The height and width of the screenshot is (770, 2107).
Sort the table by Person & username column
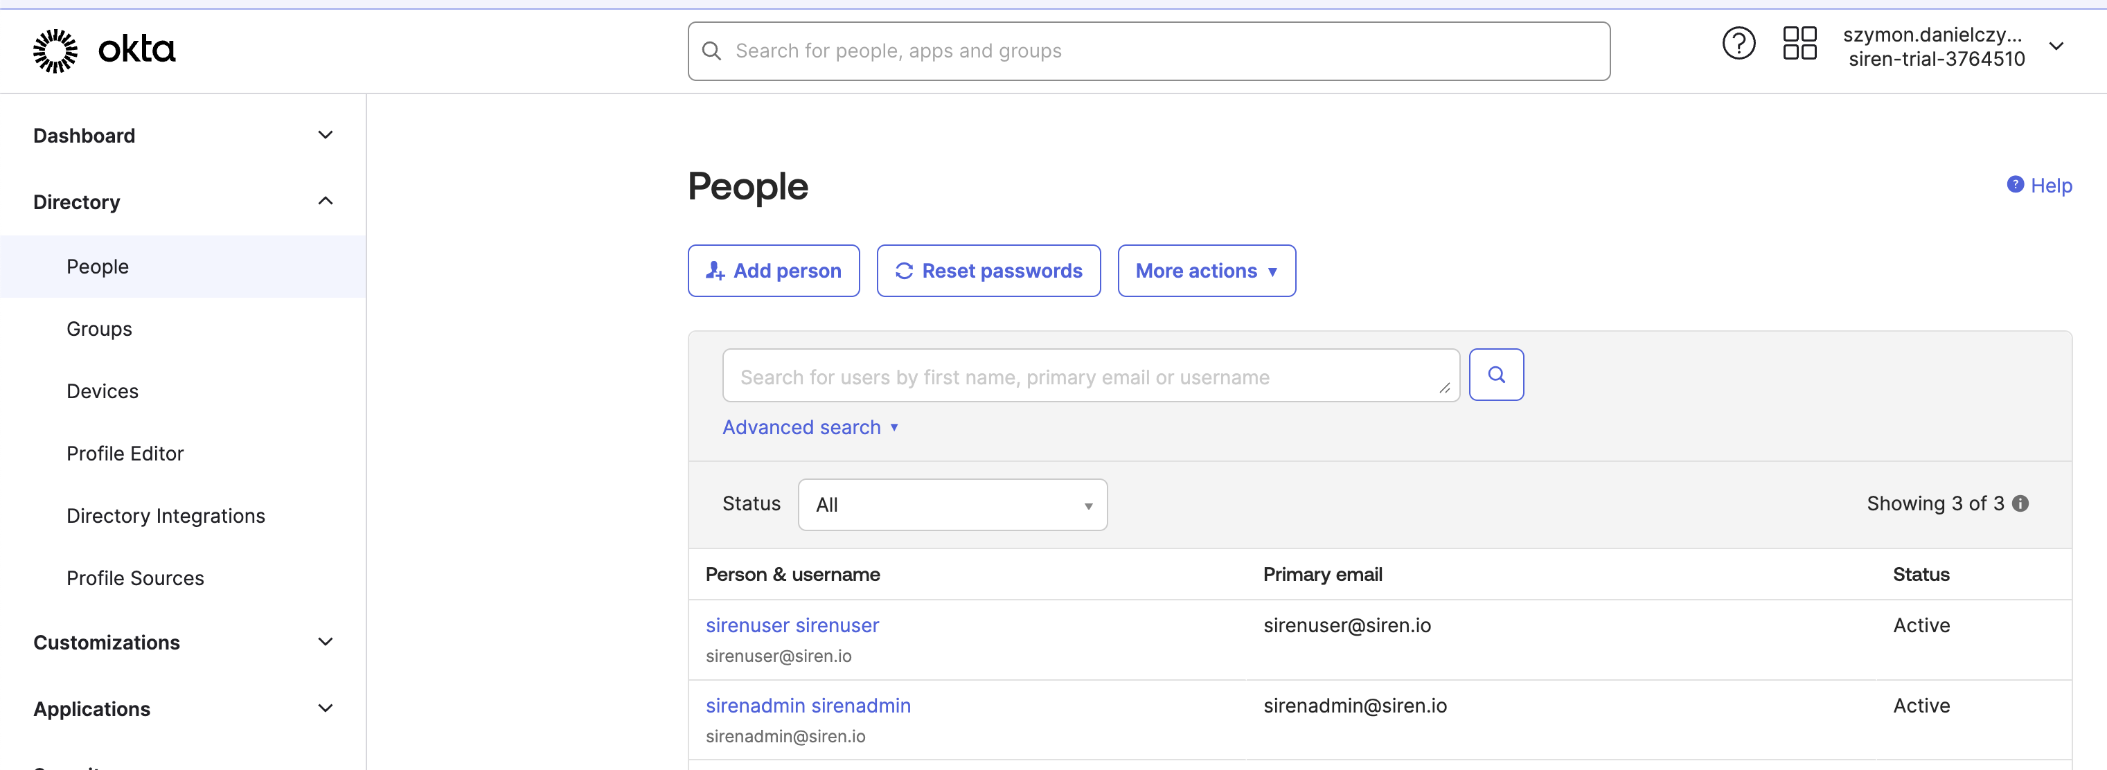[792, 574]
